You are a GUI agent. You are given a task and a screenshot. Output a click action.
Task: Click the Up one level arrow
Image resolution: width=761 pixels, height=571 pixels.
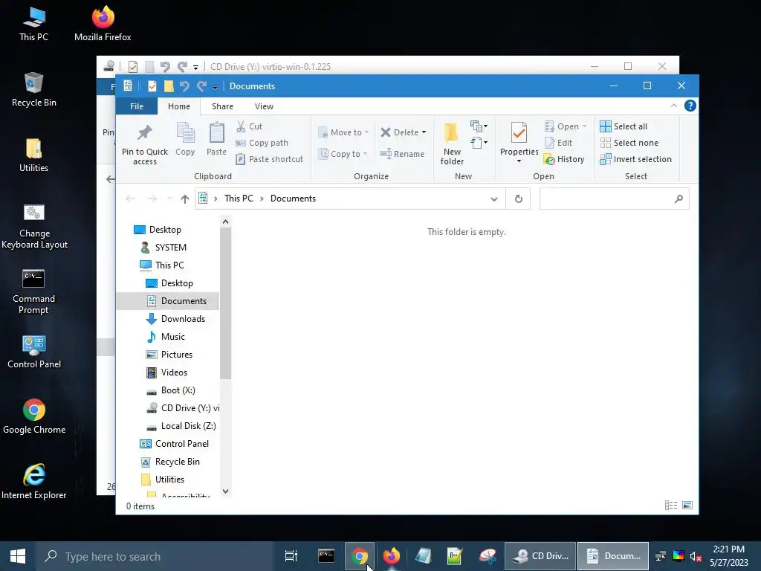(184, 199)
